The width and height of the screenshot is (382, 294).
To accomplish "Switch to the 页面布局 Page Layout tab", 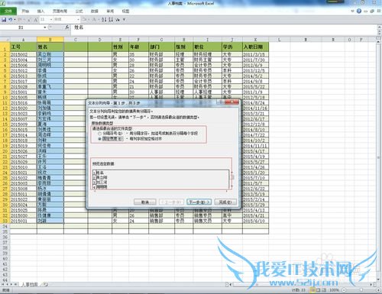I will 60,11.
